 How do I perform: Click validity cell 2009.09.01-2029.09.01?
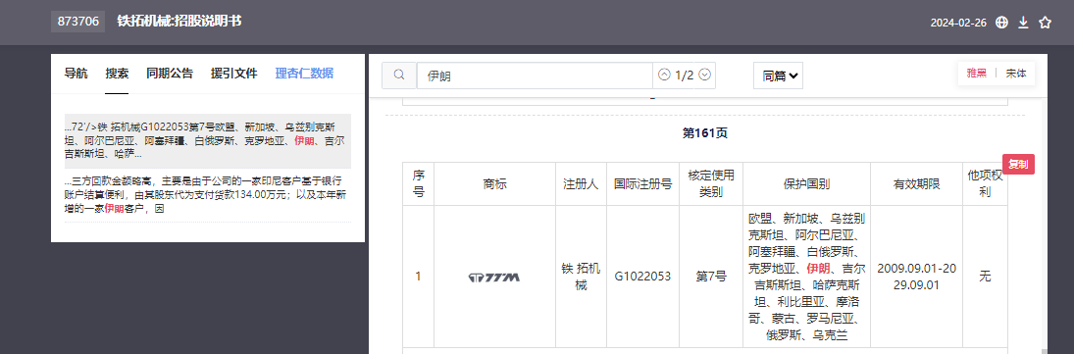click(916, 277)
